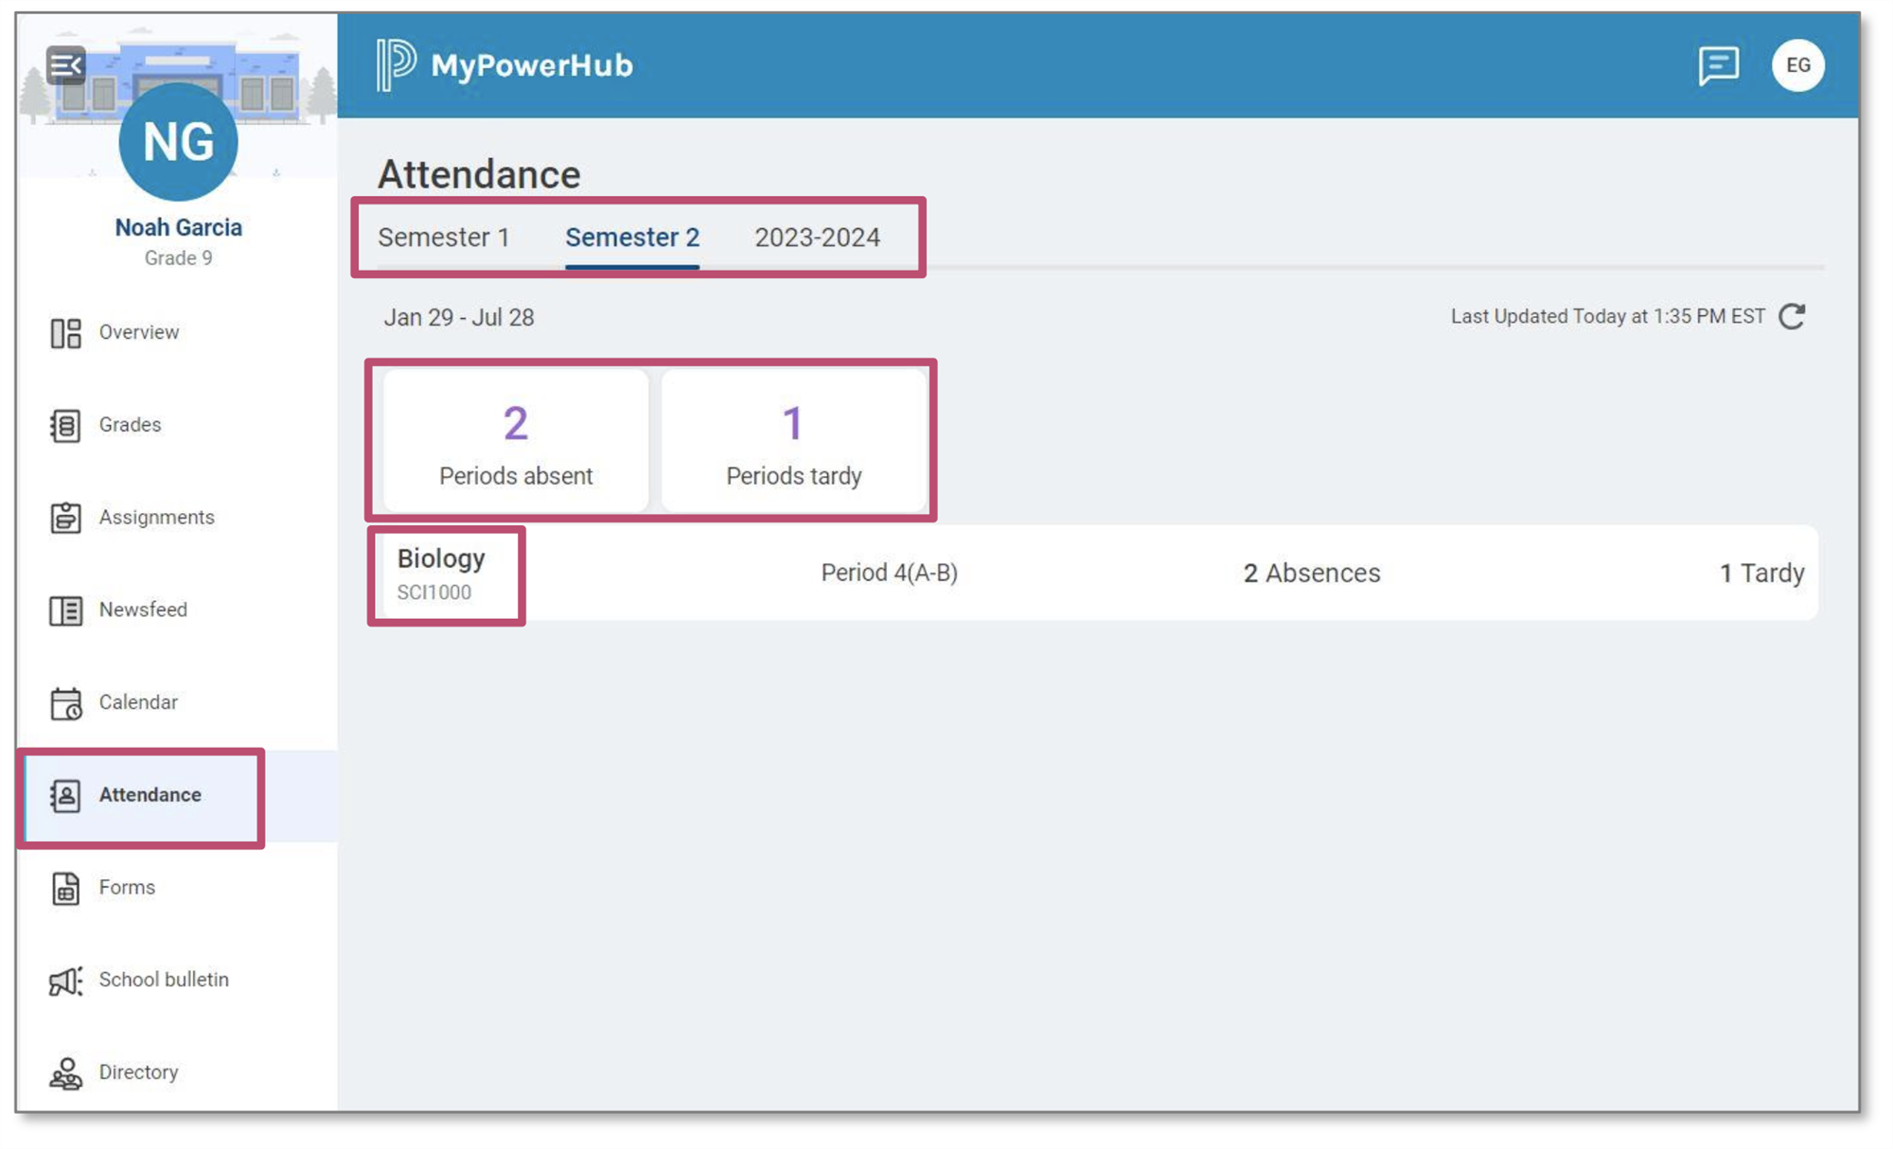Click the Noah Garcia student name

coord(178,228)
